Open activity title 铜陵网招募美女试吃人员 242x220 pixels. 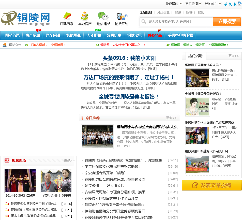(x=203, y=65)
